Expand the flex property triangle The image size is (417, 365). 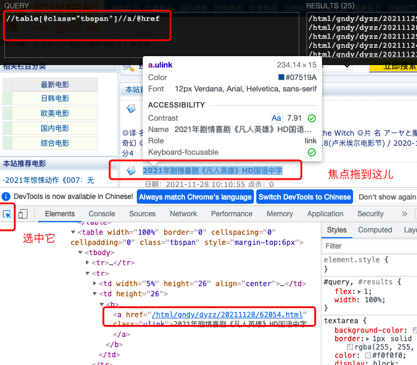(360, 292)
